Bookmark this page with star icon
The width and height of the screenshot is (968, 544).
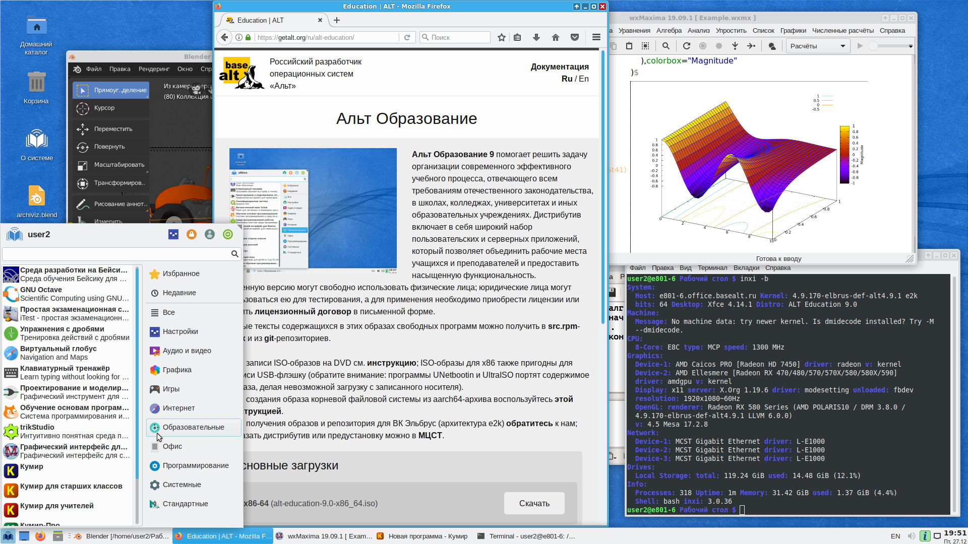pyautogui.click(x=501, y=37)
